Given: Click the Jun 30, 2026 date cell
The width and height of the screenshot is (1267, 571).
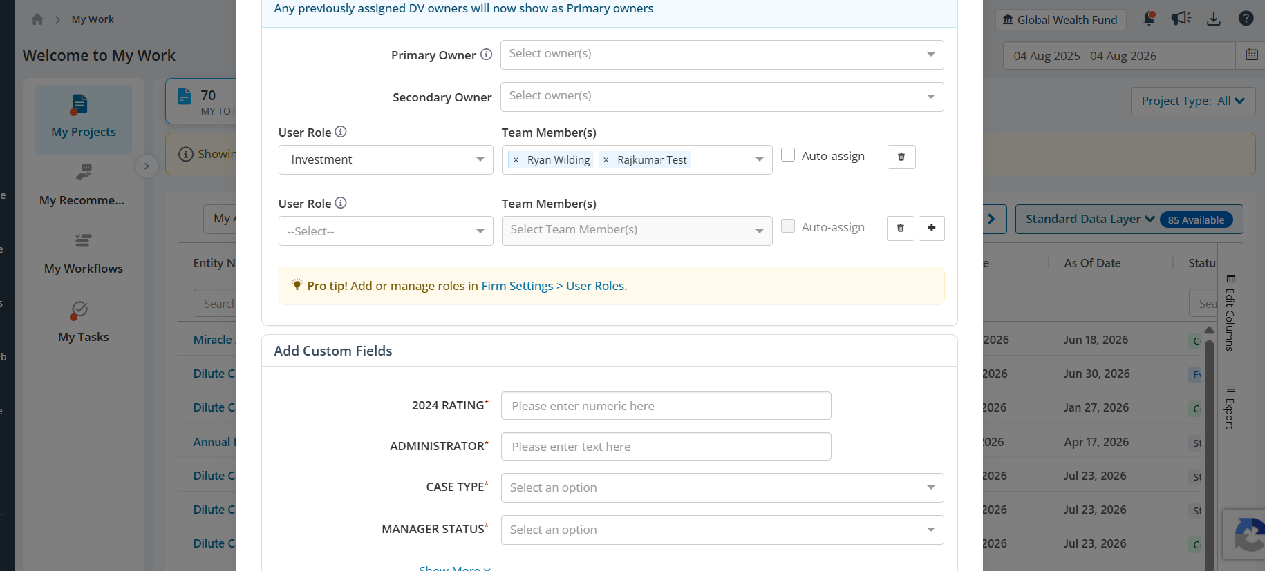Looking at the screenshot, I should [x=1097, y=374].
